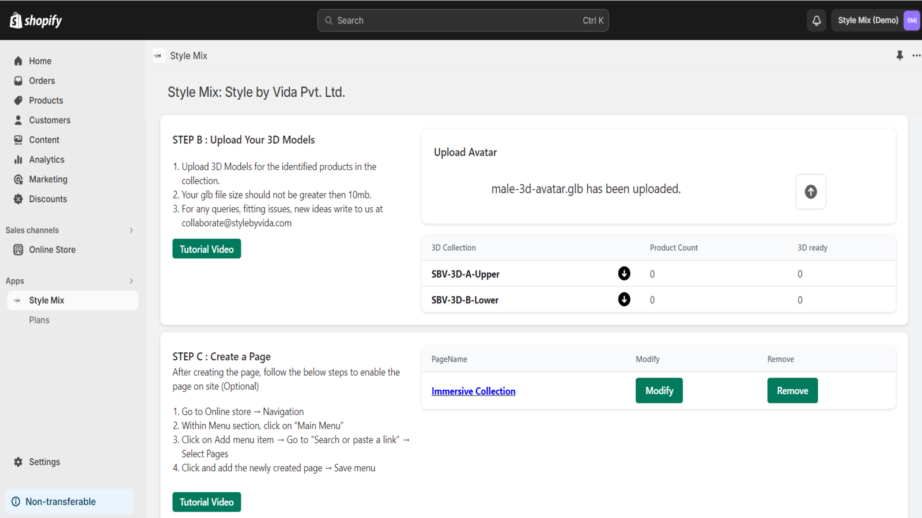Focus the Search field
This screenshot has height=518, width=922.
pos(463,21)
